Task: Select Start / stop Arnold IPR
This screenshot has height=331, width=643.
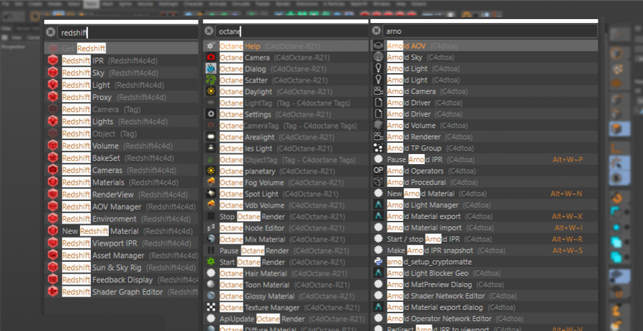Action: pyautogui.click(x=485, y=239)
